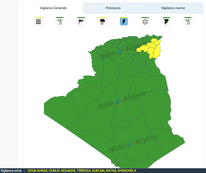Select the heatwave thermometer icon
Screen dimensions: 206x173
(60, 21)
